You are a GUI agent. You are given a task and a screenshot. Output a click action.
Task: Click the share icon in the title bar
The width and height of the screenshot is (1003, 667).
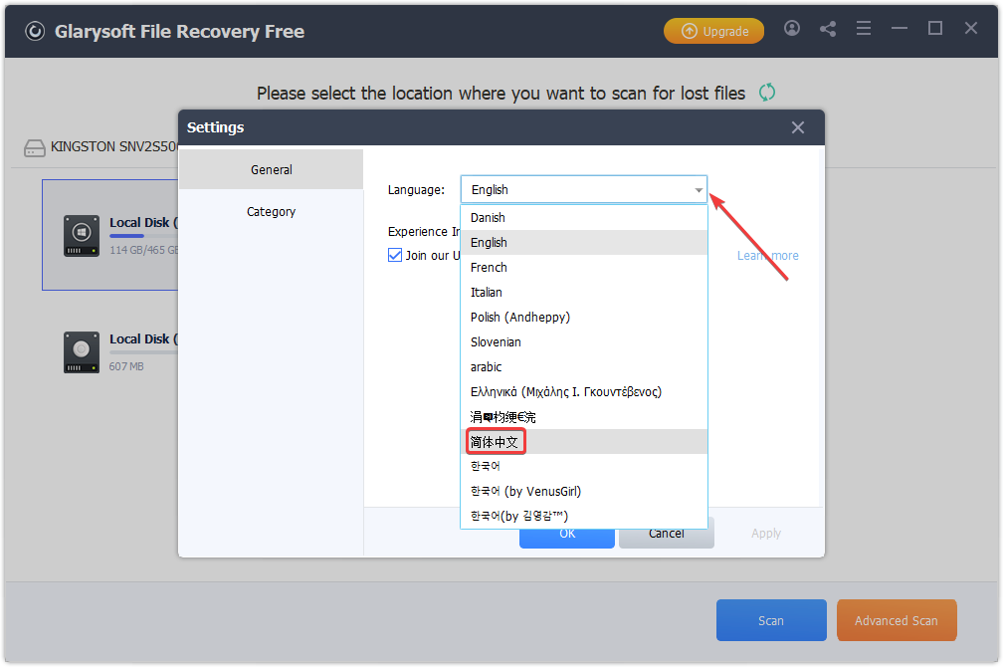click(x=828, y=29)
